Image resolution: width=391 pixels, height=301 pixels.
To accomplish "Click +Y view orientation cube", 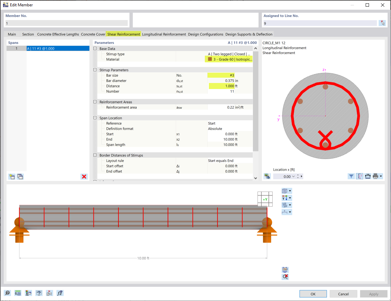I will 265,199.
